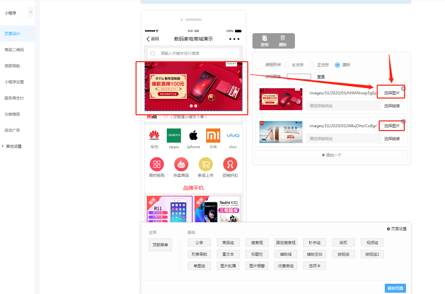Add 公告 component
Image resolution: width=445 pixels, height=294 pixels.
click(199, 243)
